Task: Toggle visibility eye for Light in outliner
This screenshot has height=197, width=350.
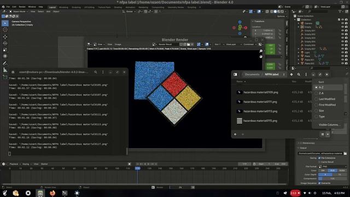Action: click(x=342, y=53)
